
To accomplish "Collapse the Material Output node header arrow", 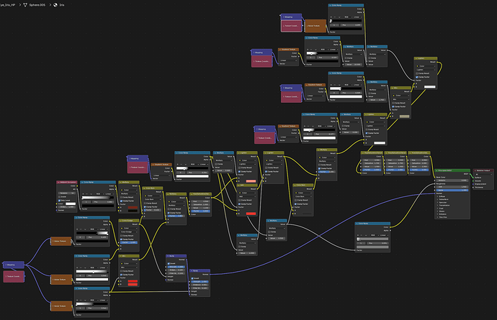I will 475,170.
